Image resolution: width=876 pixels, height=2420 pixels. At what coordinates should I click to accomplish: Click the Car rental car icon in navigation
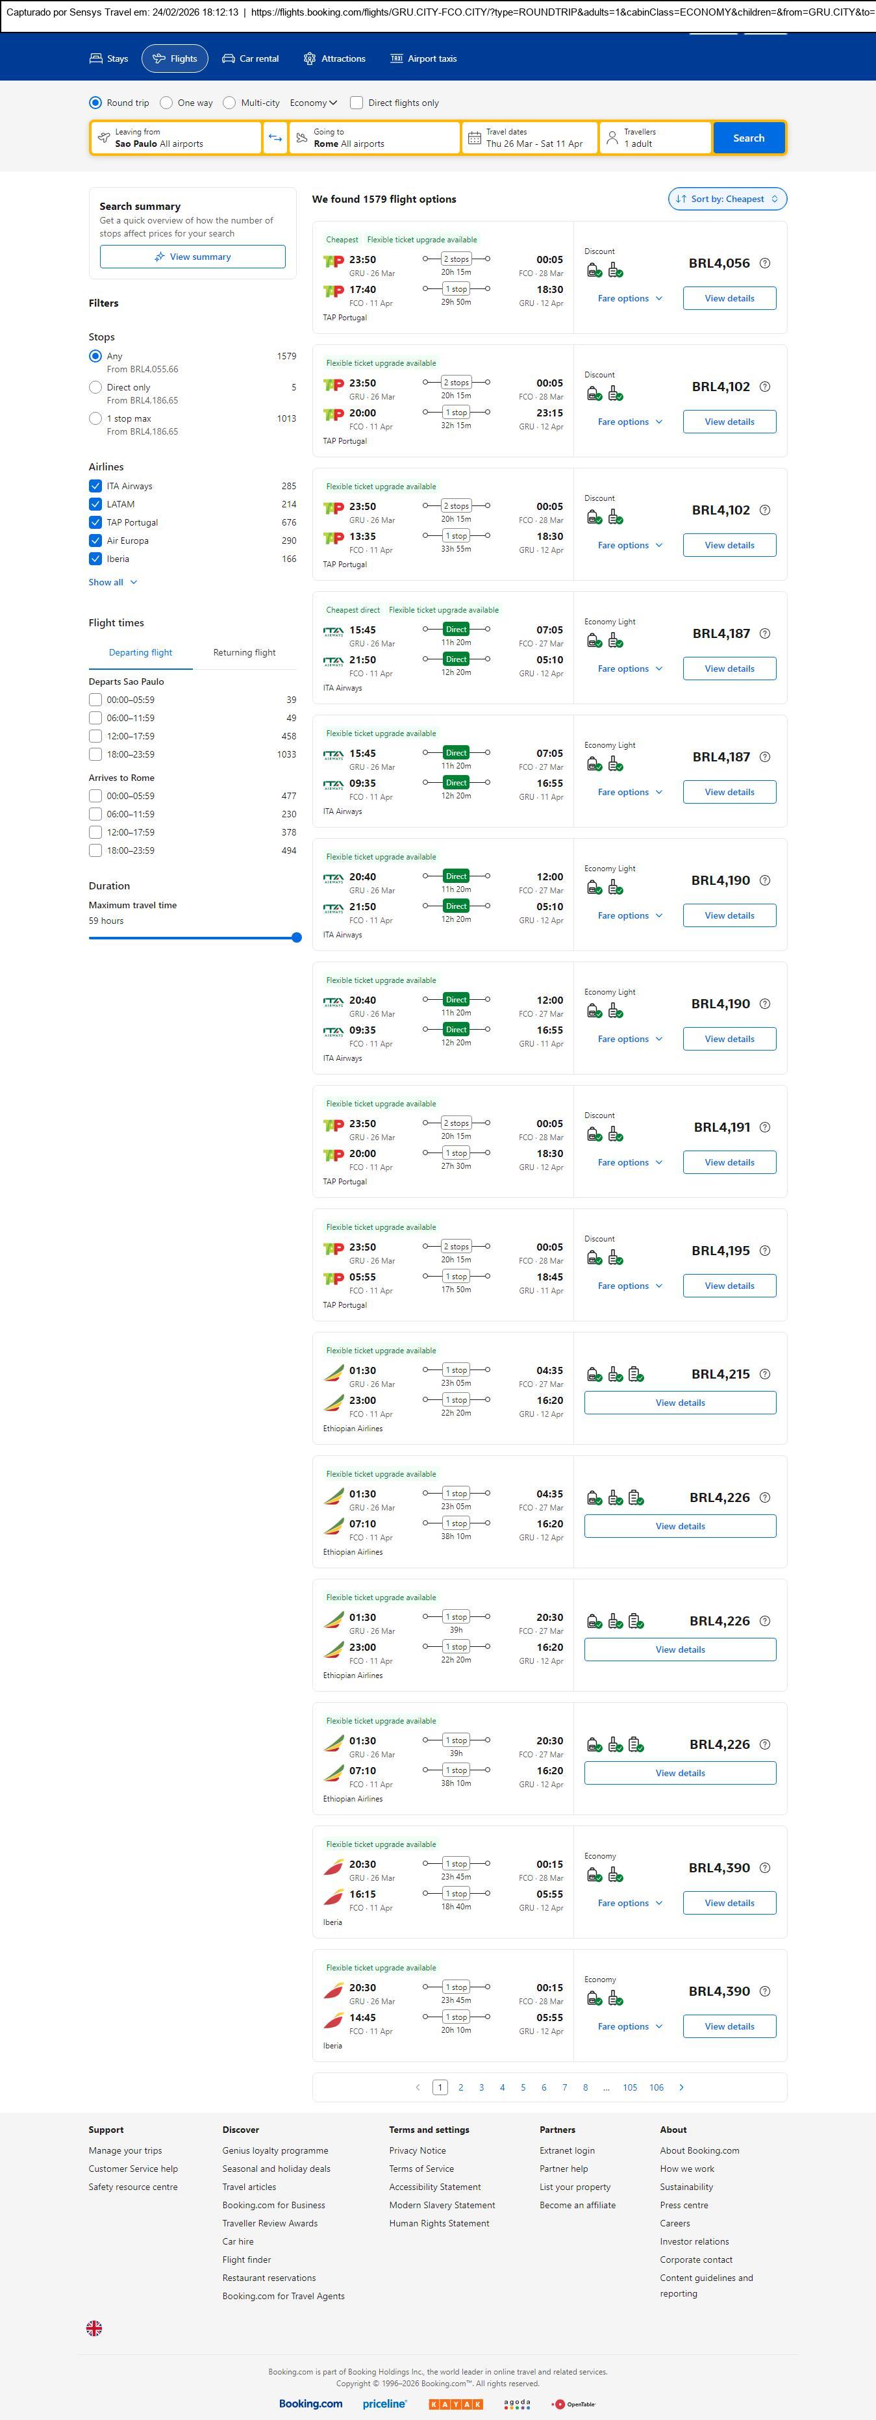click(228, 58)
